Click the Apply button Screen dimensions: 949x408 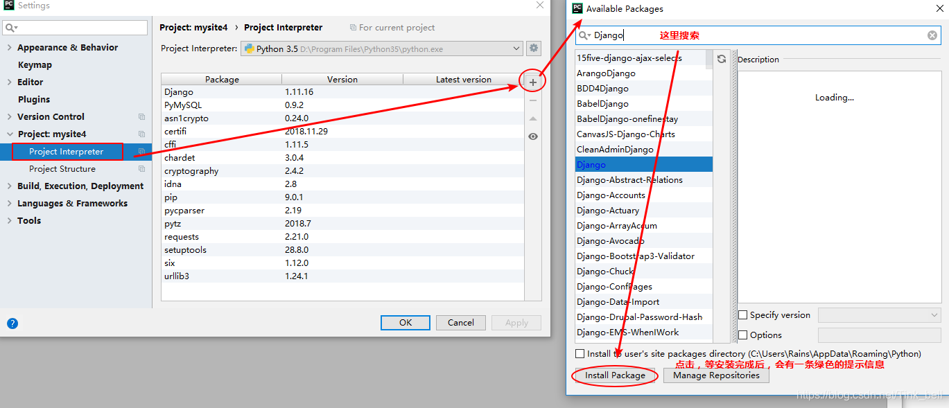pyautogui.click(x=516, y=323)
